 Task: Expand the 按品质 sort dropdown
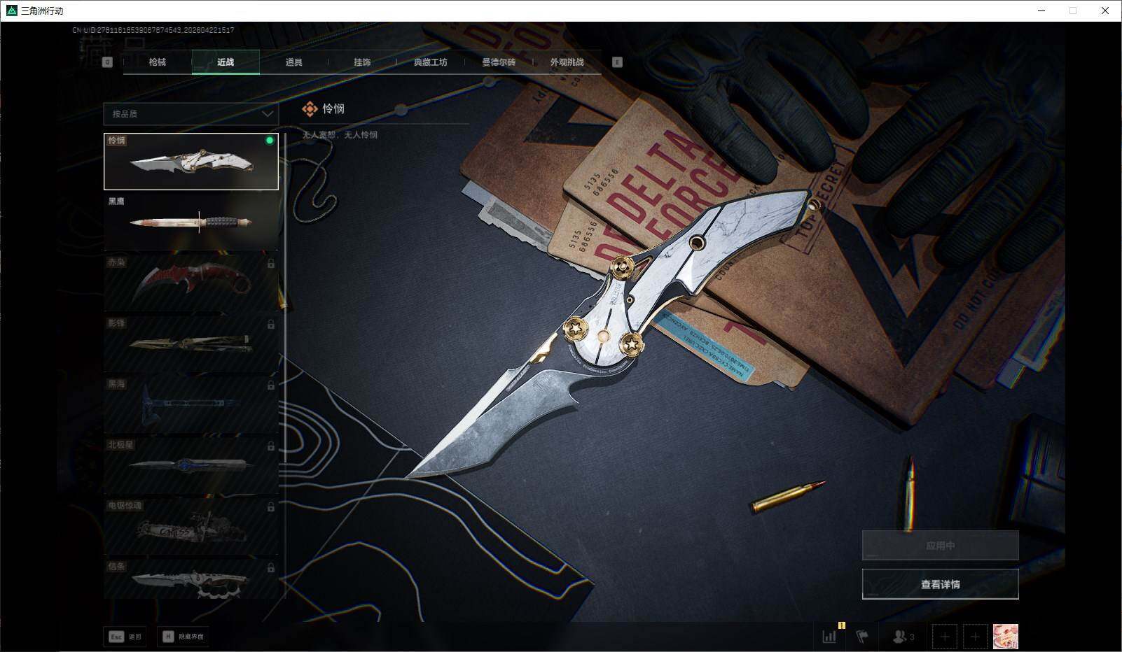click(x=191, y=114)
